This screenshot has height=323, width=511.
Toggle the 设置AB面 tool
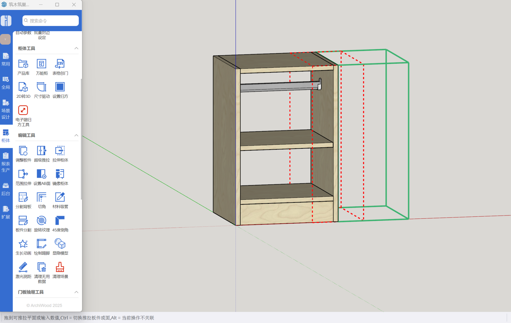click(x=42, y=174)
